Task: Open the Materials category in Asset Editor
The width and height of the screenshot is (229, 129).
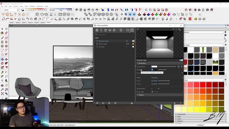Action: tap(97, 30)
